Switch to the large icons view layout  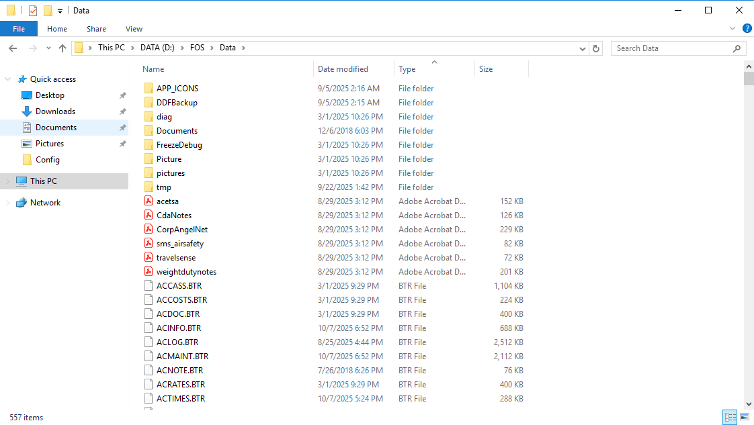744,418
